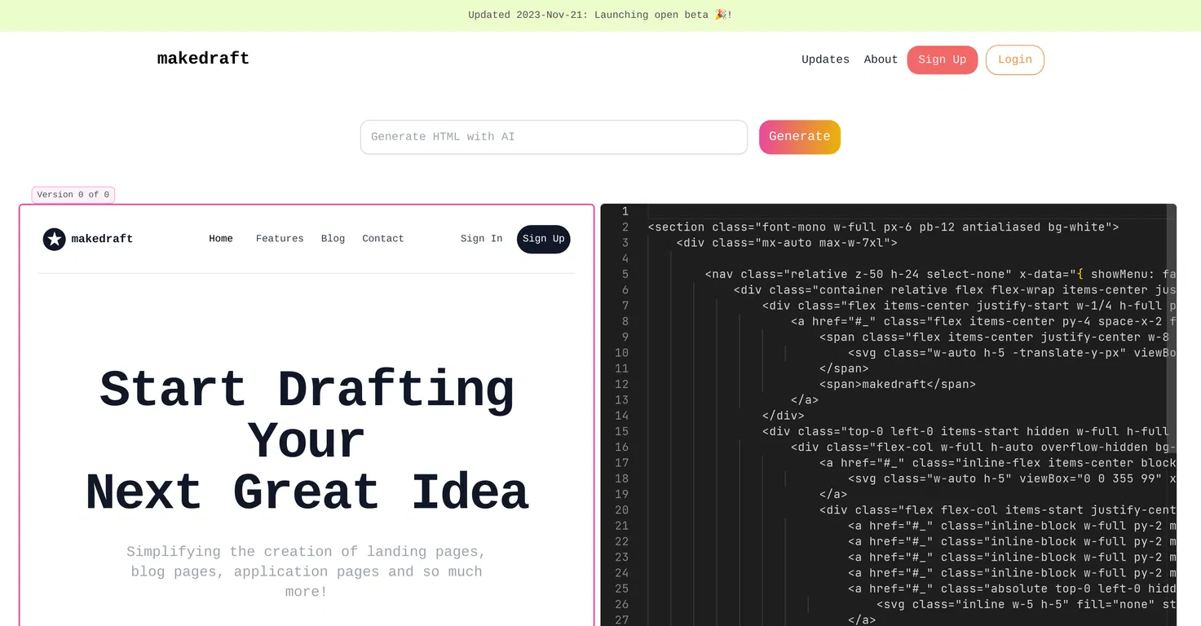Click the absolute top-0 left-0 anchor line

[x=1012, y=589]
